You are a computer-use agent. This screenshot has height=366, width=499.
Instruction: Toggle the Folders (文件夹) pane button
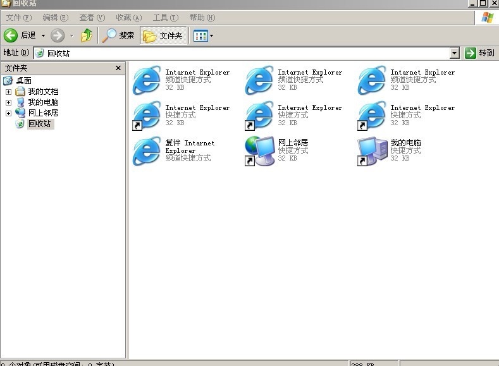pyautogui.click(x=163, y=35)
